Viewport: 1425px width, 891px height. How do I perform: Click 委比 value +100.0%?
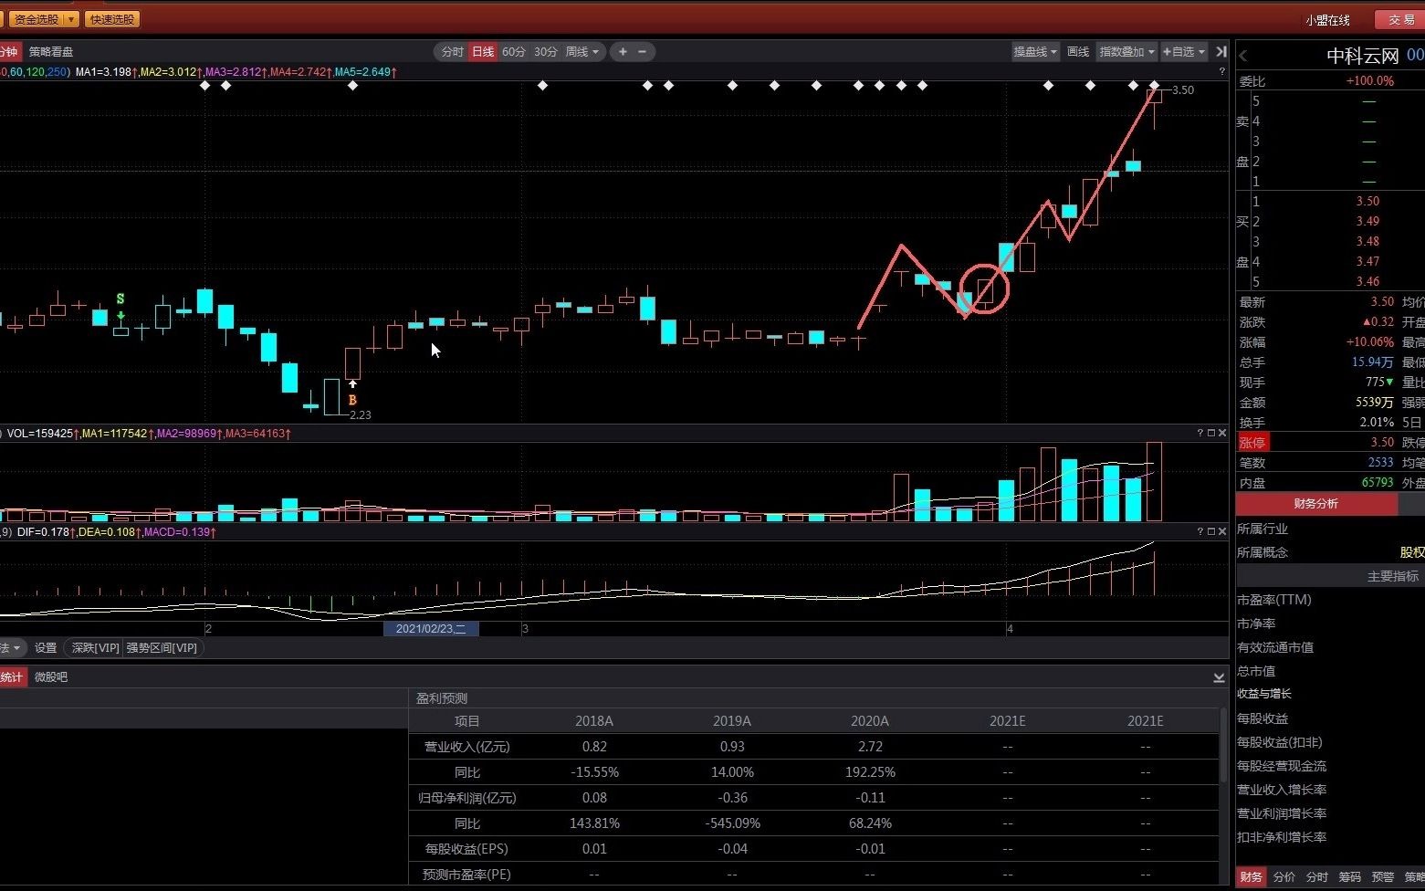pyautogui.click(x=1370, y=81)
